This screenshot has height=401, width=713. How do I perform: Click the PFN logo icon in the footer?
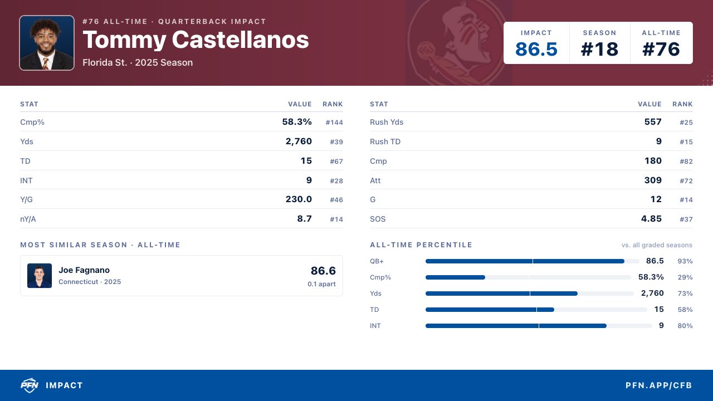(x=29, y=385)
